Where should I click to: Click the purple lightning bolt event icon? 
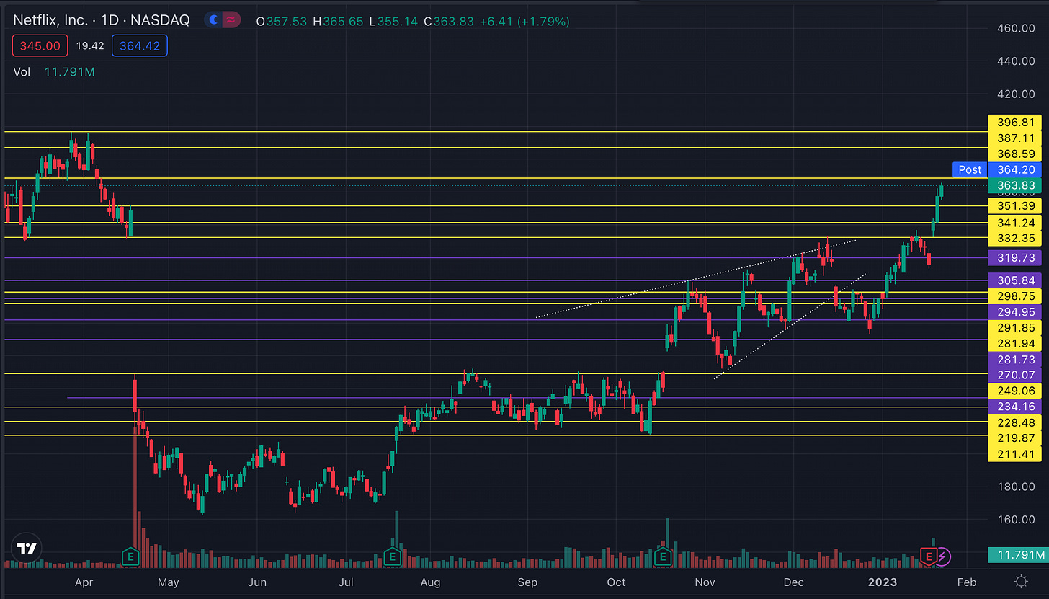tap(943, 556)
